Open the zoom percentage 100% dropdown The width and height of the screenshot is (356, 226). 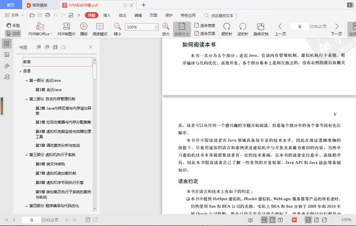(157, 27)
